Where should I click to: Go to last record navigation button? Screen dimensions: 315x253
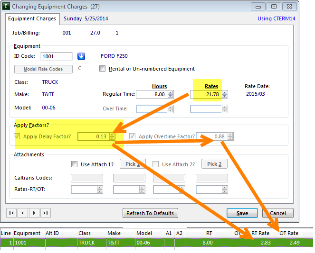click(x=46, y=213)
